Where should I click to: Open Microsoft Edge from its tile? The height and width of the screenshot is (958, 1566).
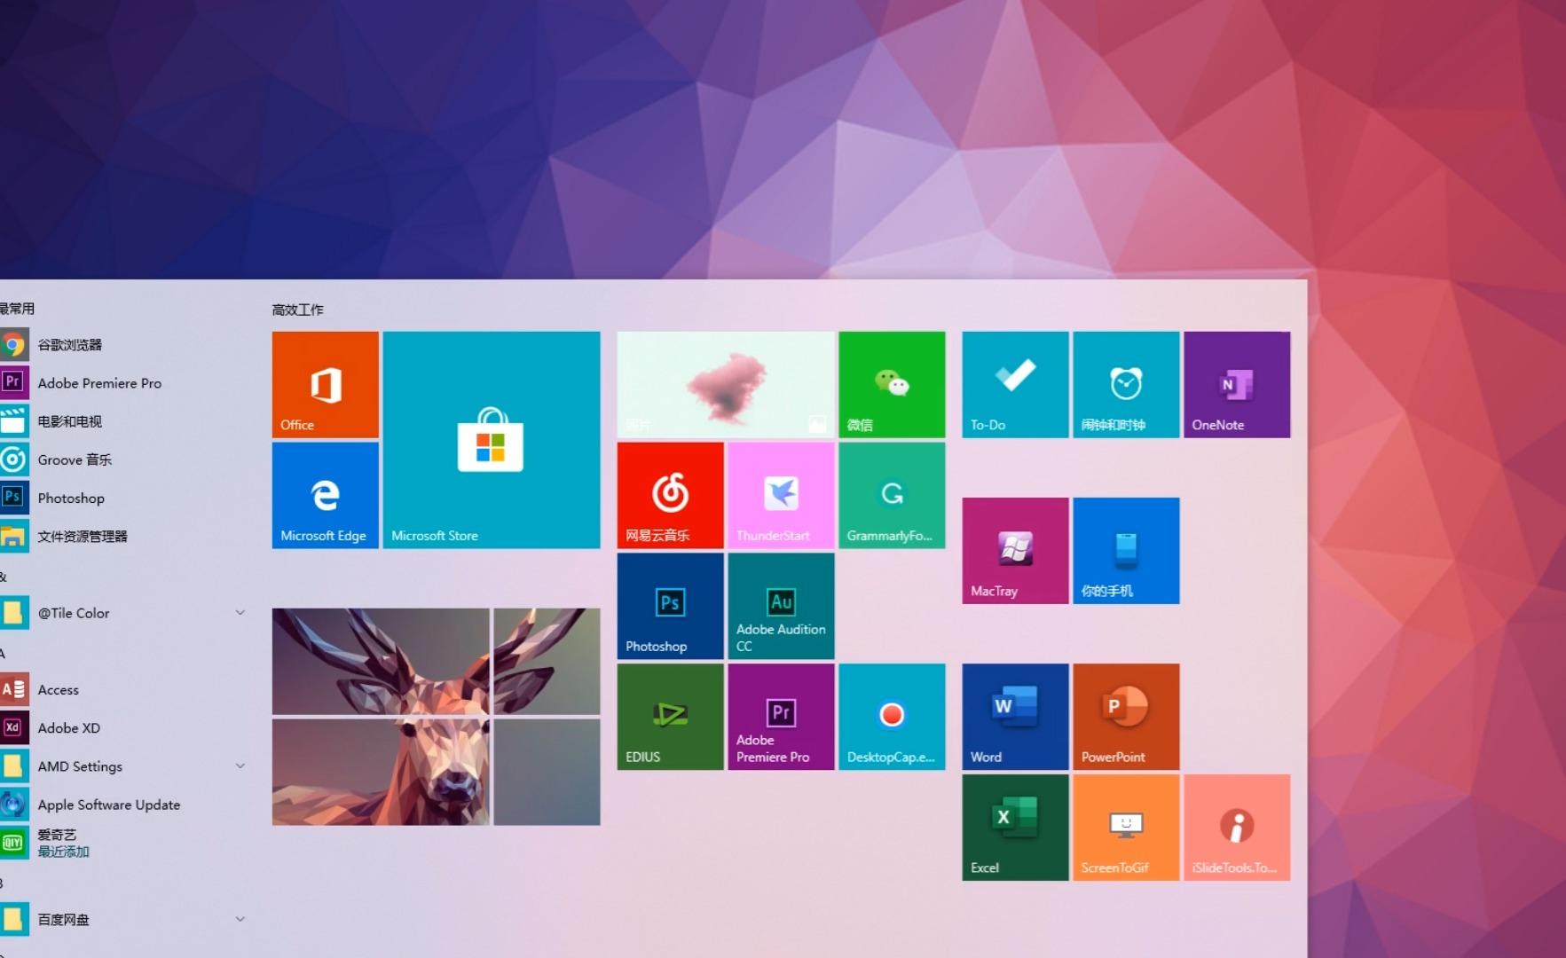tap(325, 494)
